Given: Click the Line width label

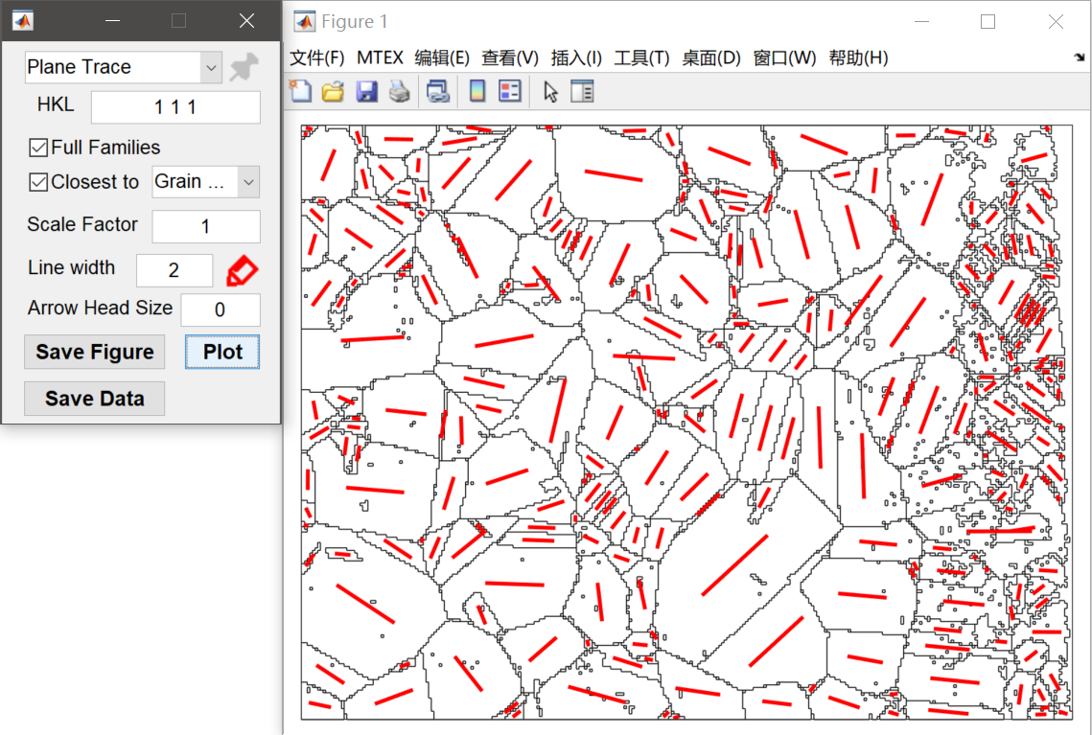Looking at the screenshot, I should (x=71, y=267).
